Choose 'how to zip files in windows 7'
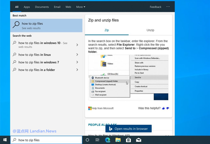Screen dimensions: 210x144 tap(46, 62)
